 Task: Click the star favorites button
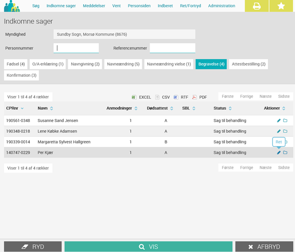pos(281,6)
